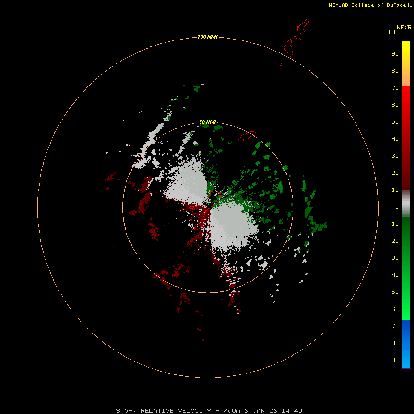The width and height of the screenshot is (414, 414).
Task: Click the "100 NMI" range ring label
Action: tap(207, 37)
